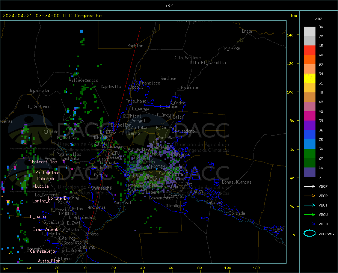Click the SanJose place label near S_Francisco
This screenshot has width=338, height=273.
(x=168, y=78)
